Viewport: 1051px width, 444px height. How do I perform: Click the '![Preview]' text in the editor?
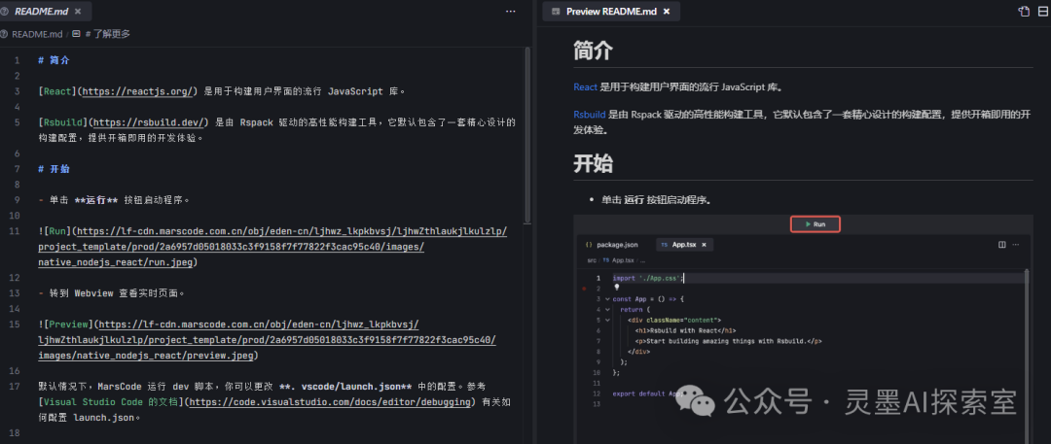[x=65, y=324]
